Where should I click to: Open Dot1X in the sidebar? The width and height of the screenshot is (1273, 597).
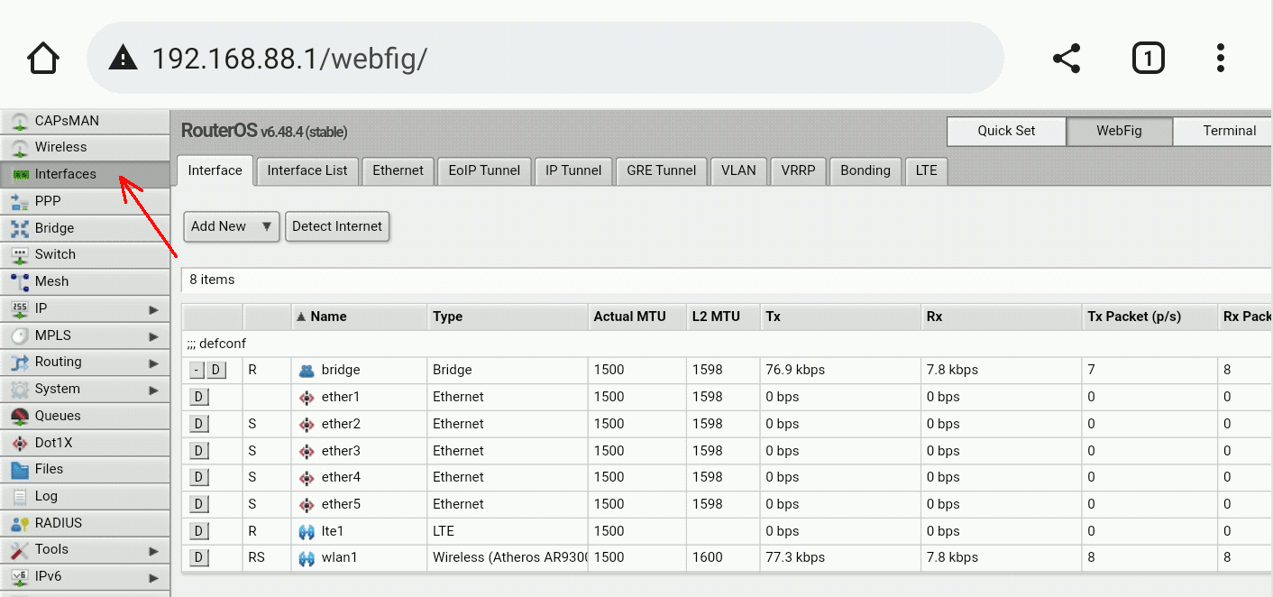click(85, 443)
